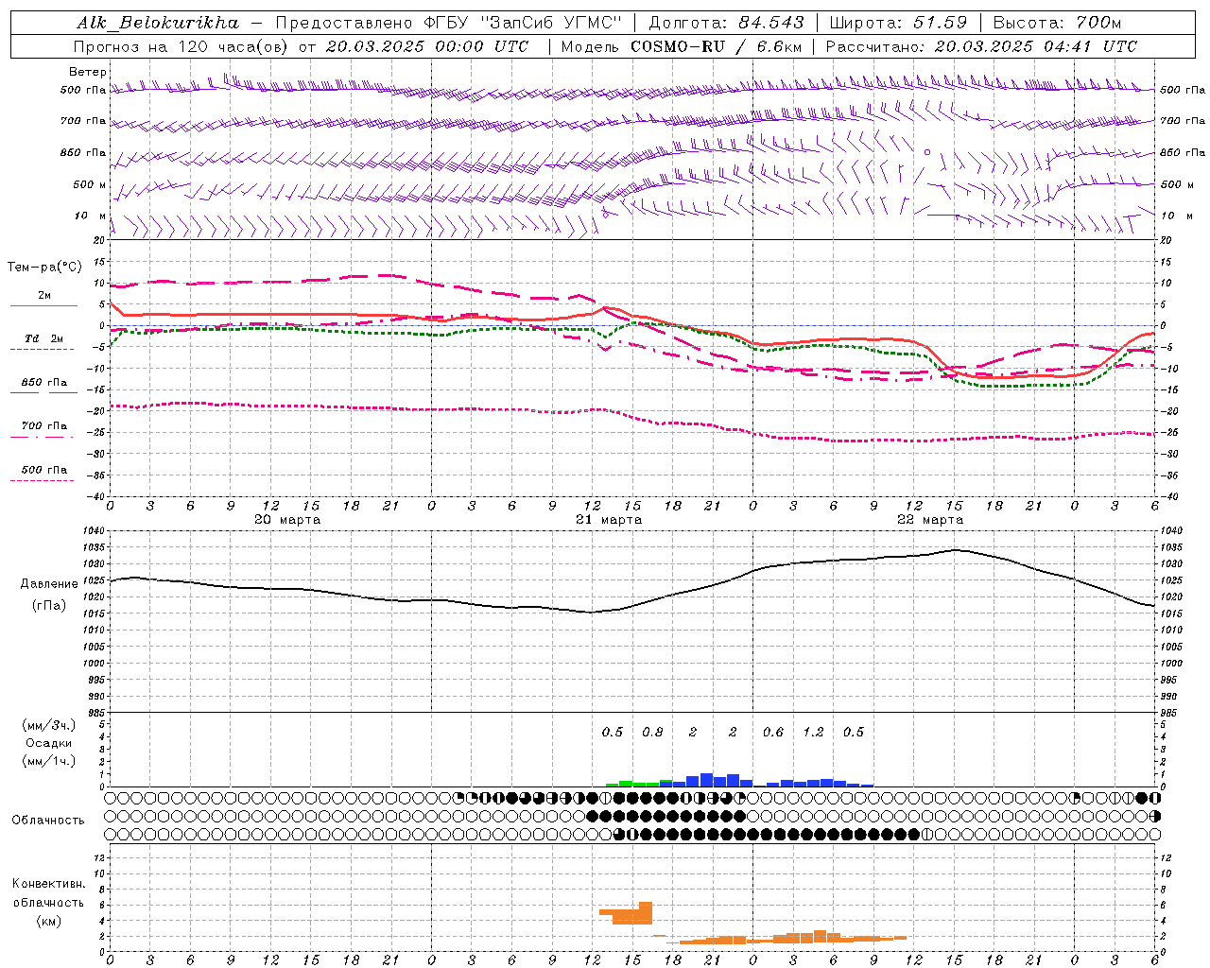
Task: Click the 2м temperature legend entry
Action: pos(44,295)
